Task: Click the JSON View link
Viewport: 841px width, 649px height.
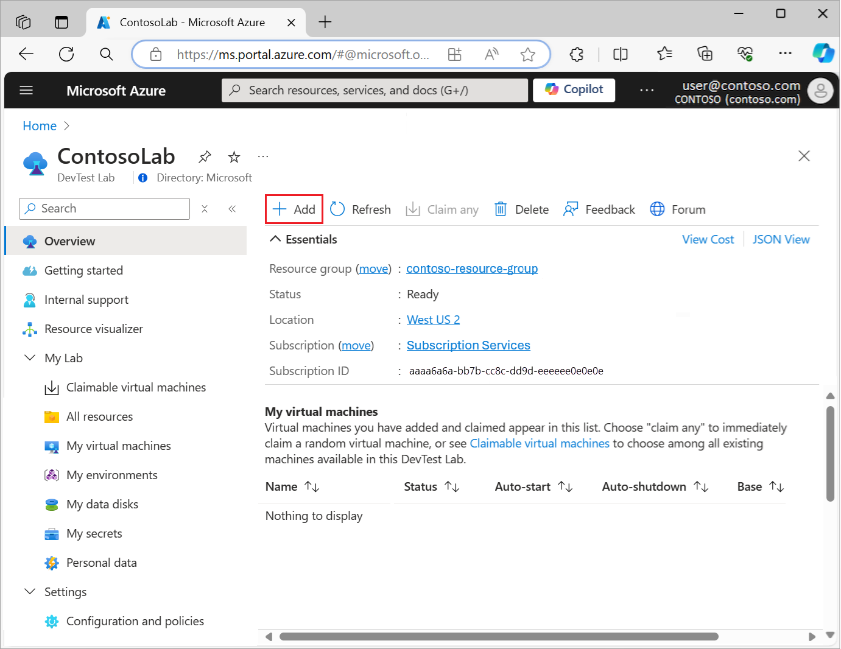Action: tap(781, 239)
